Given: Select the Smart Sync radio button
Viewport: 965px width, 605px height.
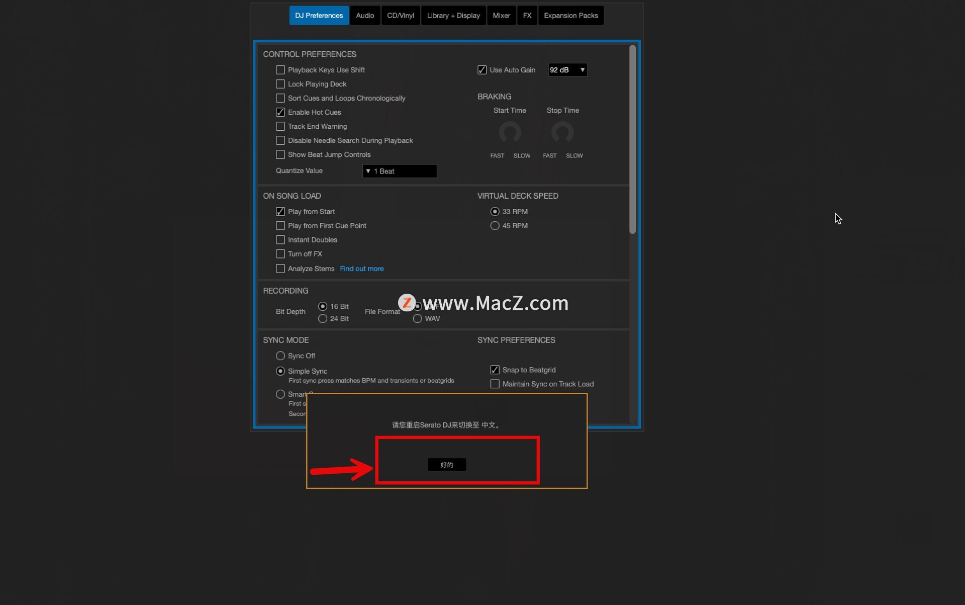Looking at the screenshot, I should click(x=280, y=394).
